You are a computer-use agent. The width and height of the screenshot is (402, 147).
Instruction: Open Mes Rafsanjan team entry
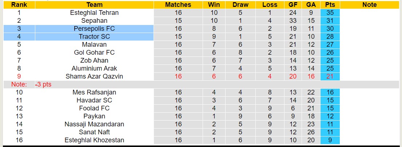[x=94, y=92]
